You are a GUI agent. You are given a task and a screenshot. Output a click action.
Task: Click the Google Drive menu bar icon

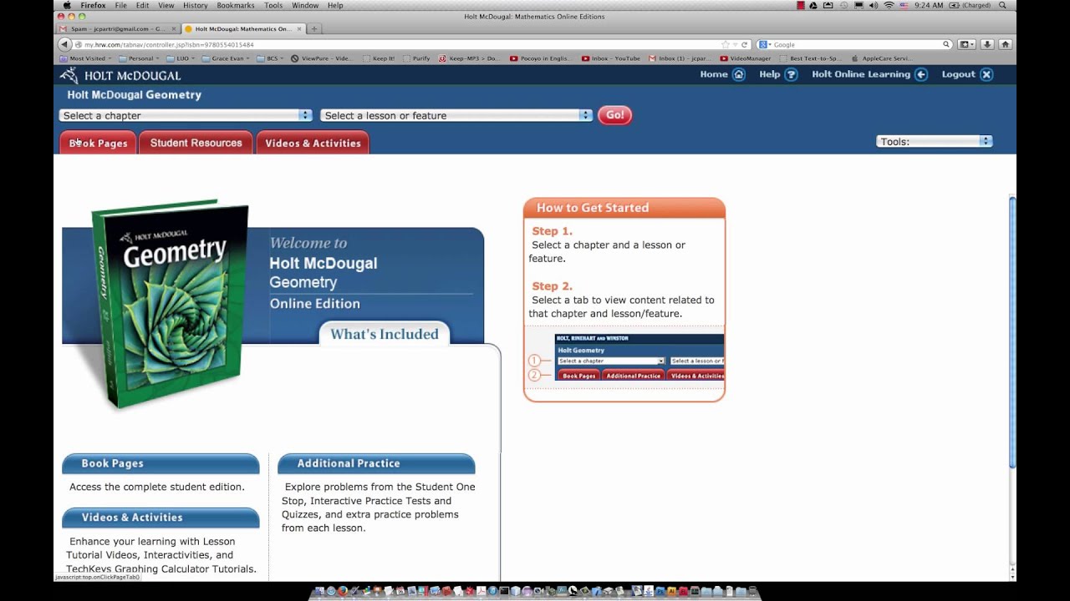[813, 5]
